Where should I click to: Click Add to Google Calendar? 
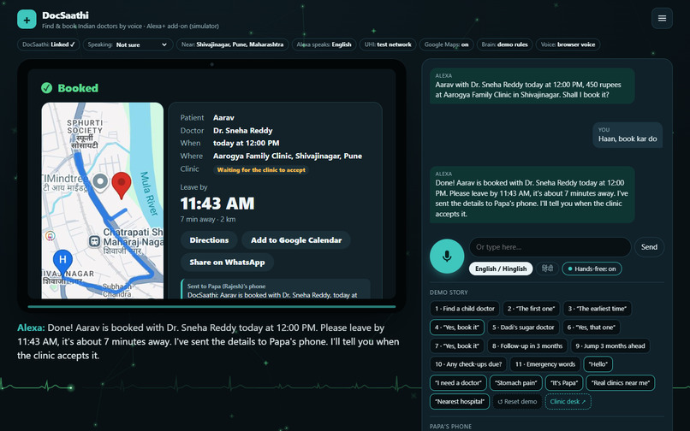click(x=296, y=240)
